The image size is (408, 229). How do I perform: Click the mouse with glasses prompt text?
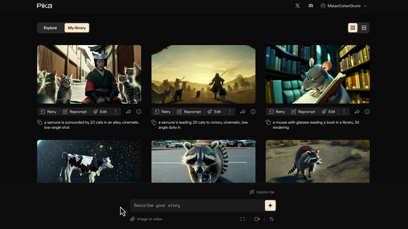pos(316,125)
